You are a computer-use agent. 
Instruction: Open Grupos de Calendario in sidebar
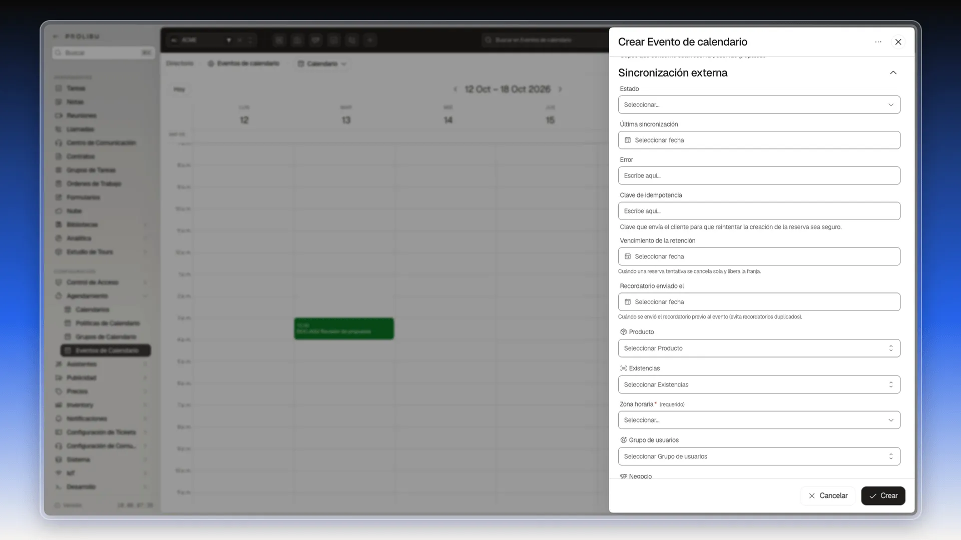click(106, 337)
